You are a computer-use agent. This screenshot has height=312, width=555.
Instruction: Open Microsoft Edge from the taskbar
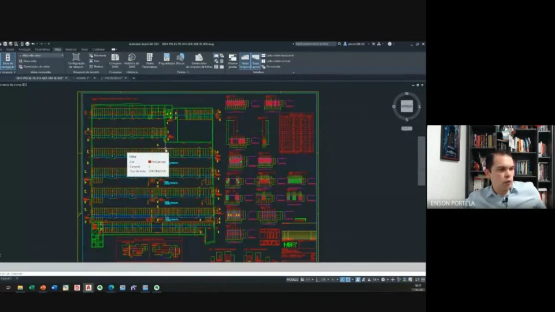pos(111,288)
